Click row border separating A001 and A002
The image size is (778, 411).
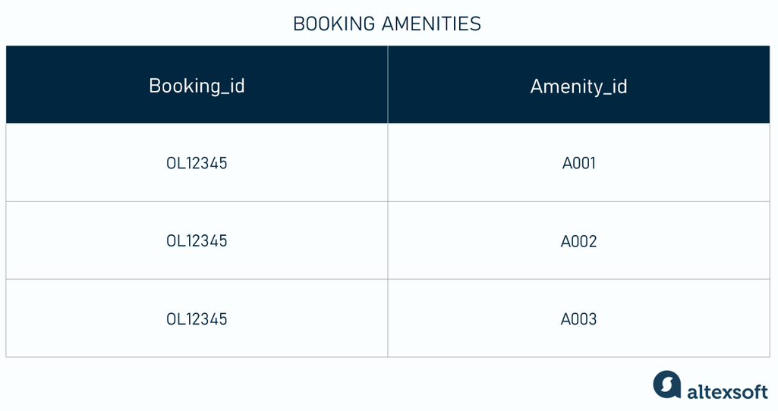coord(578,201)
